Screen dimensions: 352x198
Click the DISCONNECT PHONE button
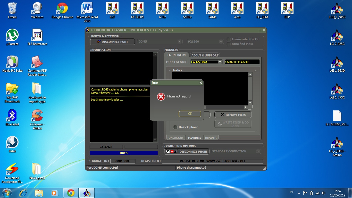(187, 152)
